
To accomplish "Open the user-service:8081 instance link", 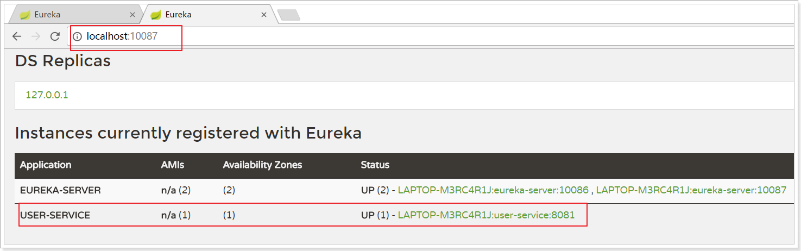I will pos(486,215).
